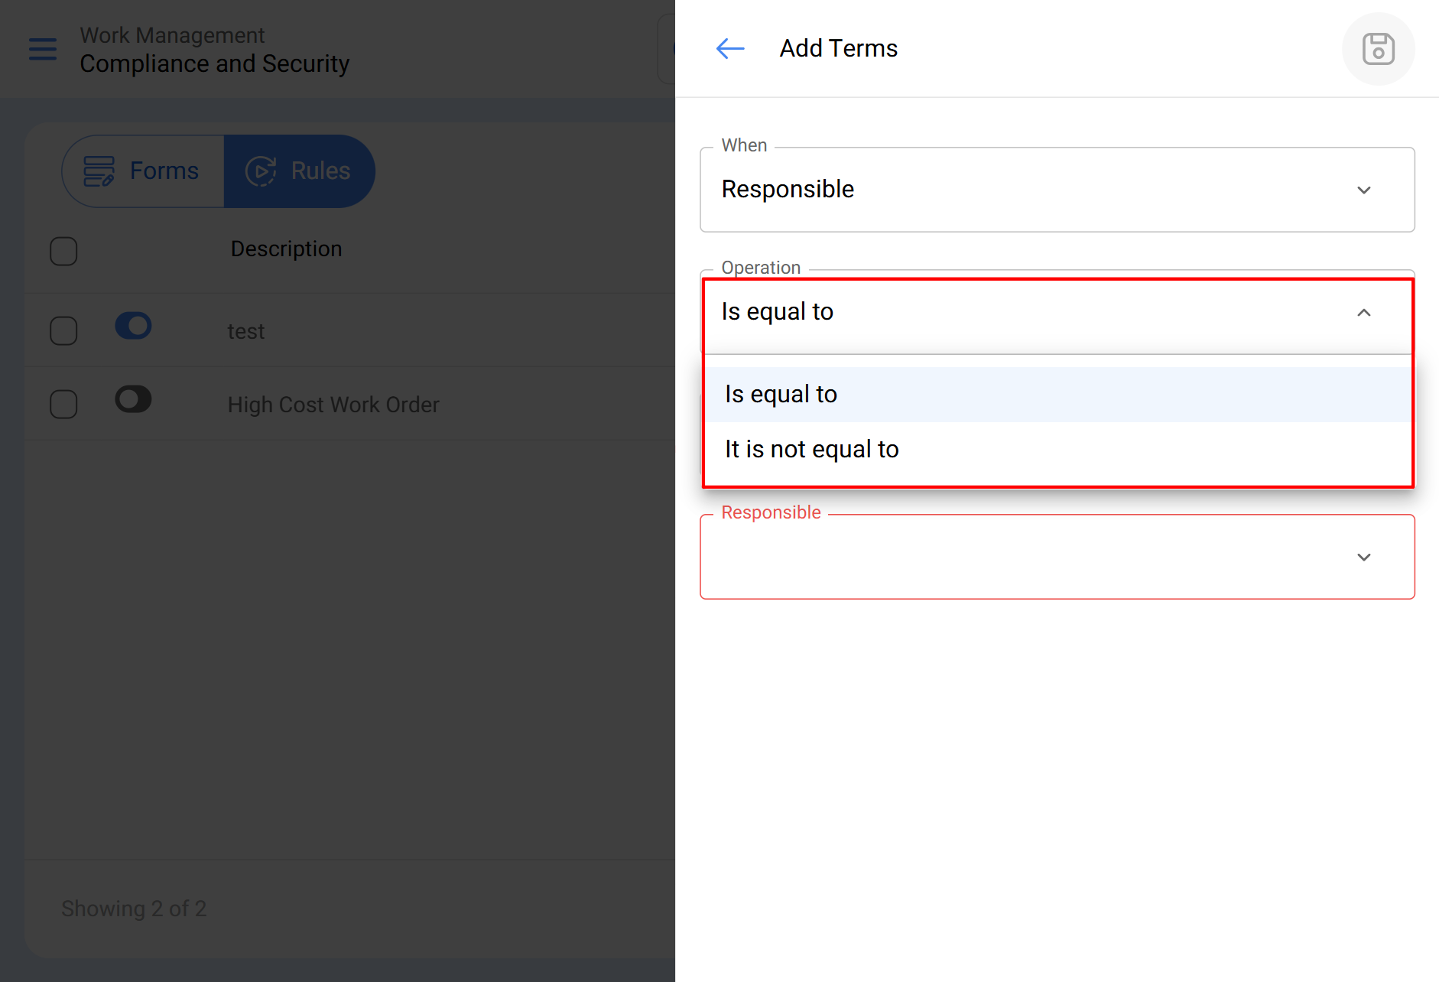Image resolution: width=1439 pixels, height=982 pixels.
Task: Toggle the test rule switch off
Action: pyautogui.click(x=134, y=326)
